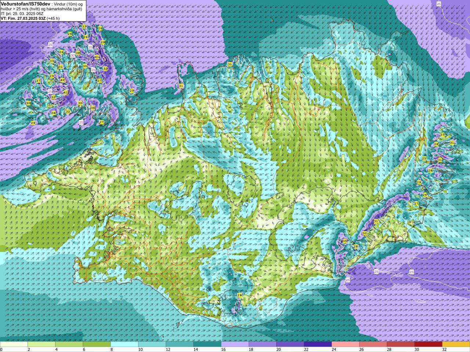Click the 2–4 m/s light green legend swatch
The image size is (470, 352).
[41, 344]
